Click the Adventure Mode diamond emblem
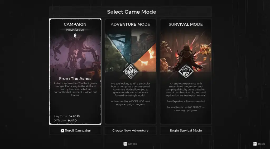The height and width of the screenshot is (149, 270). click(x=131, y=71)
